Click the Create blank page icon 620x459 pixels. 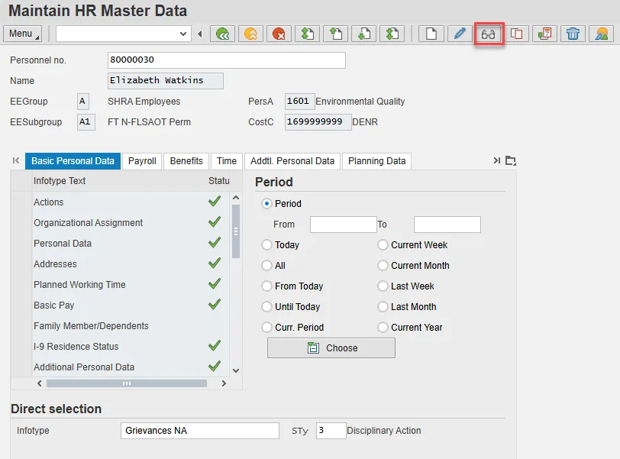pyautogui.click(x=431, y=34)
